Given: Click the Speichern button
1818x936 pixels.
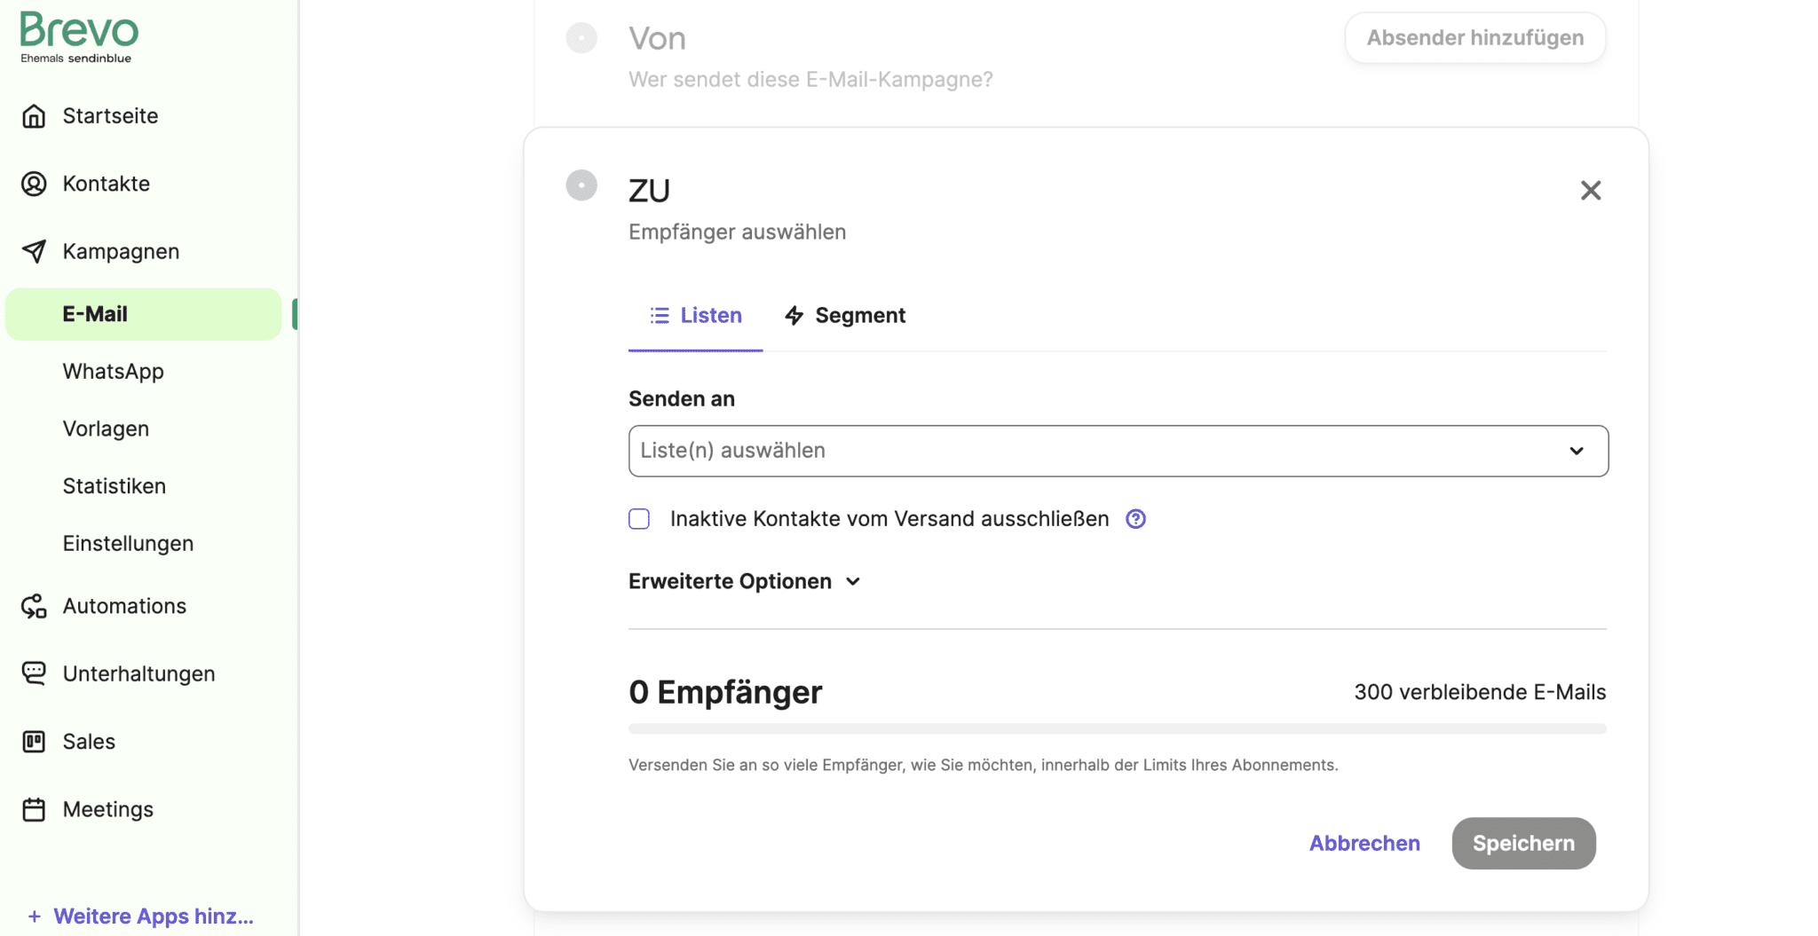Looking at the screenshot, I should click(1523, 843).
